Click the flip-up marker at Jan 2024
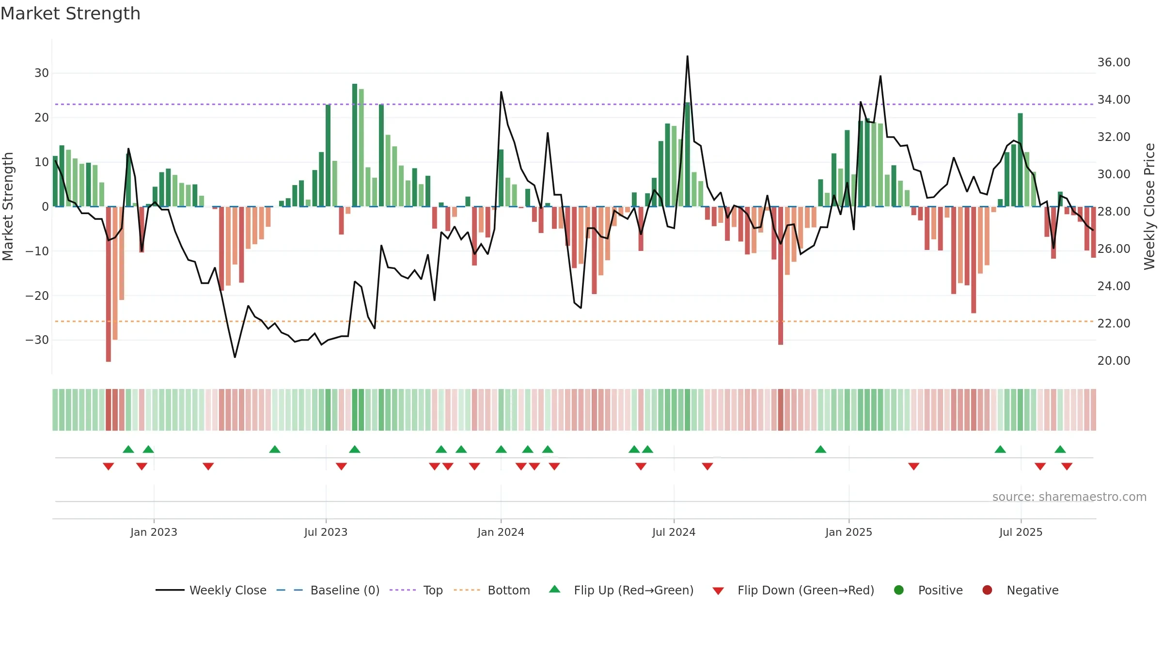This screenshot has height=654, width=1163. coord(501,449)
